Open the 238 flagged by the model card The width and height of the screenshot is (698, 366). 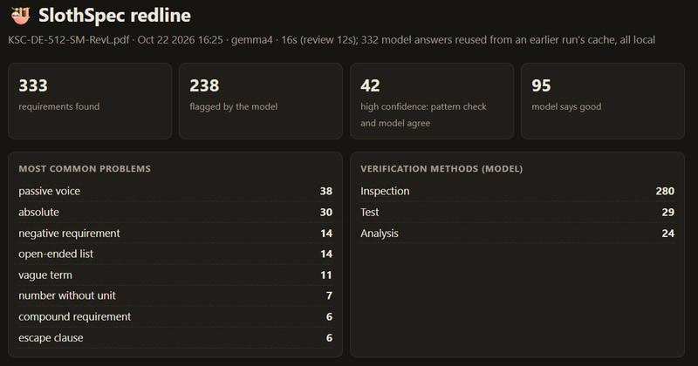coord(261,101)
